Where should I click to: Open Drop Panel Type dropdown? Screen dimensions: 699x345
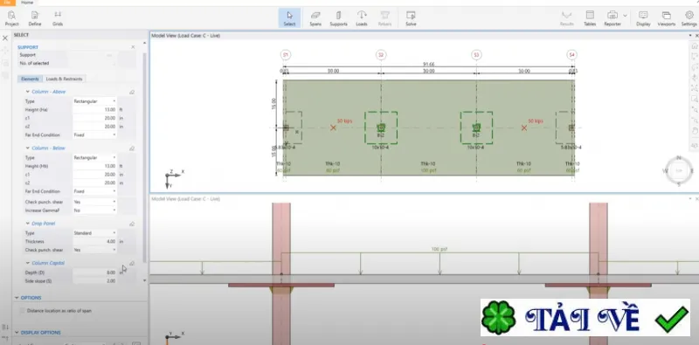click(94, 233)
